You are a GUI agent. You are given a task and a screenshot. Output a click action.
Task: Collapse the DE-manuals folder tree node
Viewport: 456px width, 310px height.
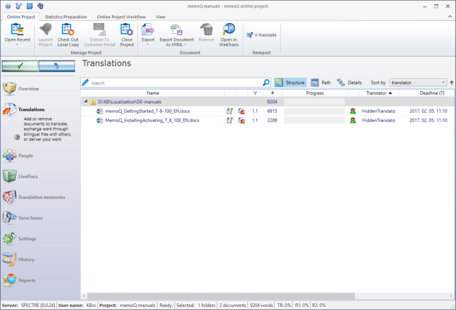point(85,102)
